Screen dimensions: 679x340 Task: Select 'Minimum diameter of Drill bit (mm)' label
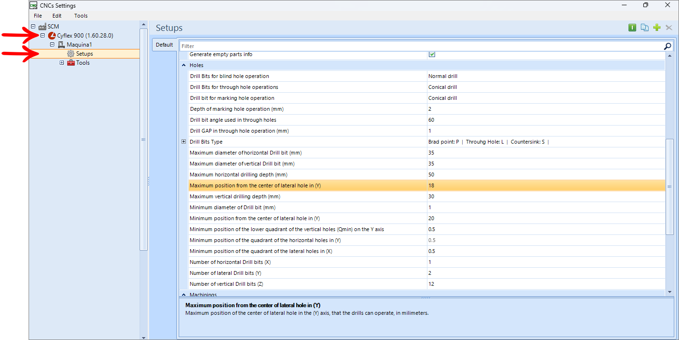[233, 207]
